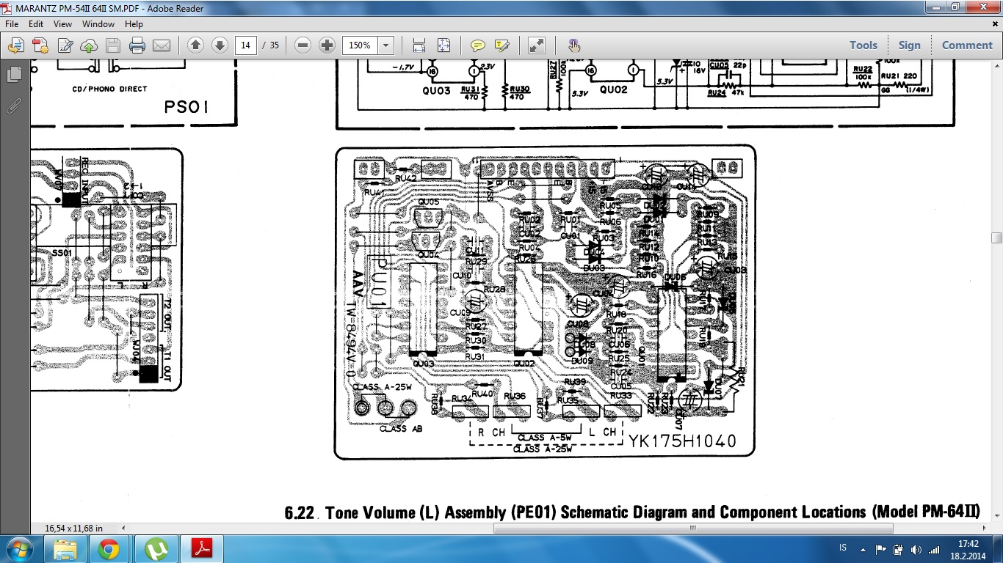The width and height of the screenshot is (1003, 563).
Task: Go to previous page with up arrow
Action: (195, 45)
